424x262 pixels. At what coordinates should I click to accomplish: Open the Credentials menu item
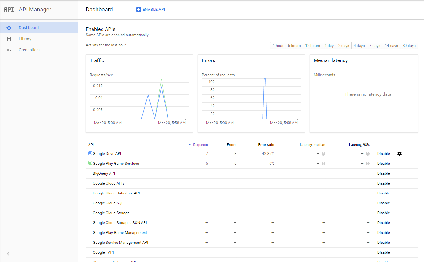(39, 50)
